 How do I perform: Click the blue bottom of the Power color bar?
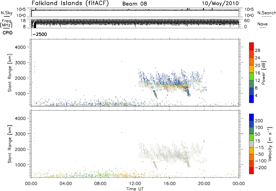(252, 99)
